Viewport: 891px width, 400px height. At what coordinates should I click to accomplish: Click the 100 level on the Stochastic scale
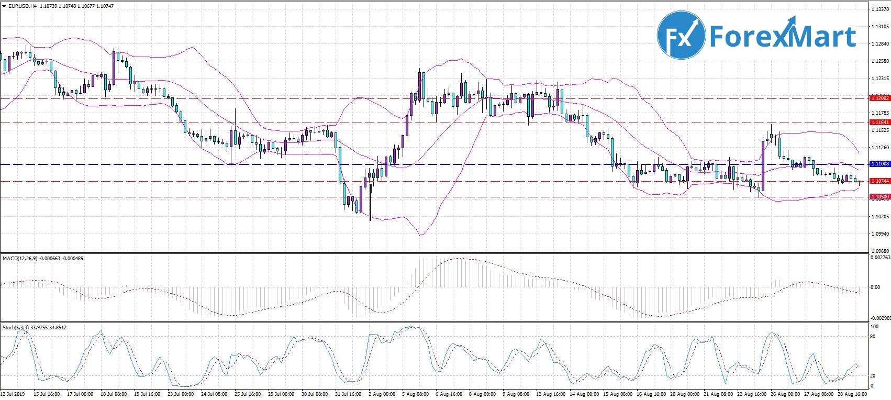[x=874, y=327]
